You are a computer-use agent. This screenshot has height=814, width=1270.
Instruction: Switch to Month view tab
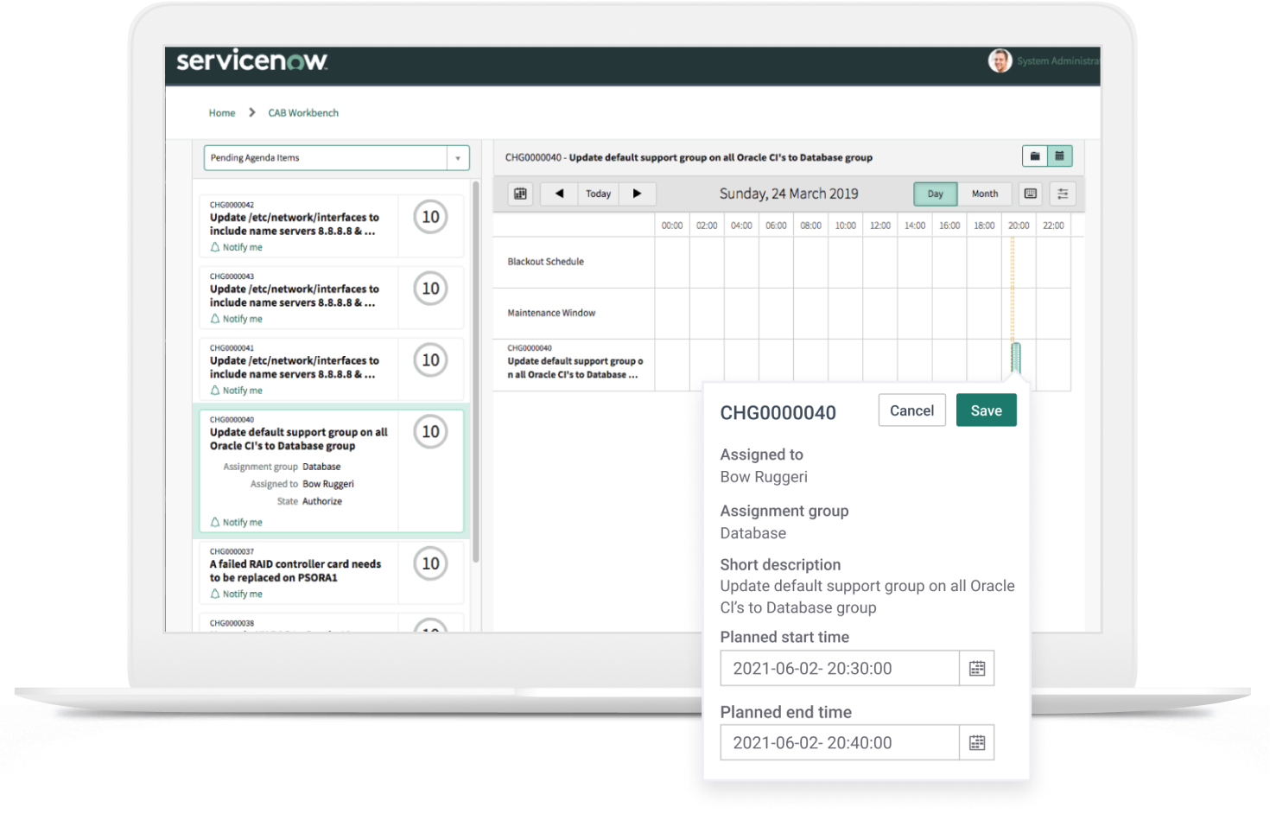pos(984,194)
